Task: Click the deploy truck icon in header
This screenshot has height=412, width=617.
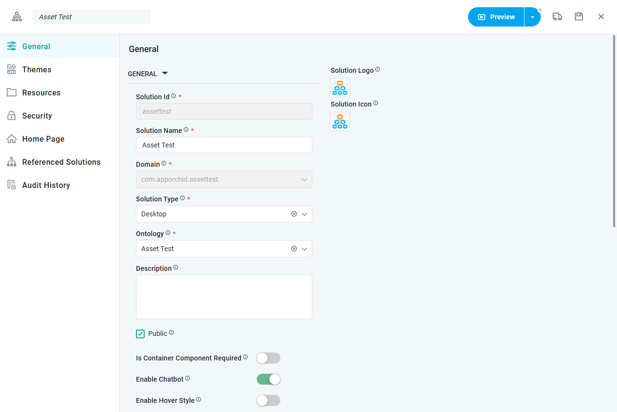Action: (x=557, y=16)
